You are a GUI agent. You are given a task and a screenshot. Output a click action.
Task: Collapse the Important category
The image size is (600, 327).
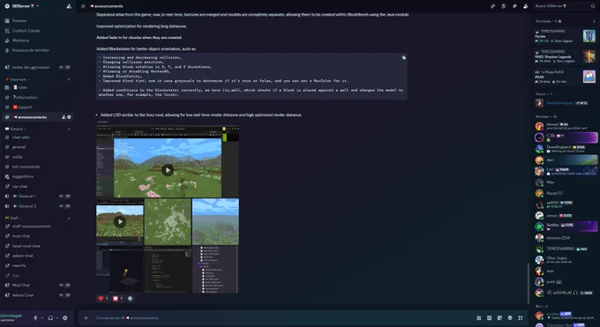tap(18, 79)
